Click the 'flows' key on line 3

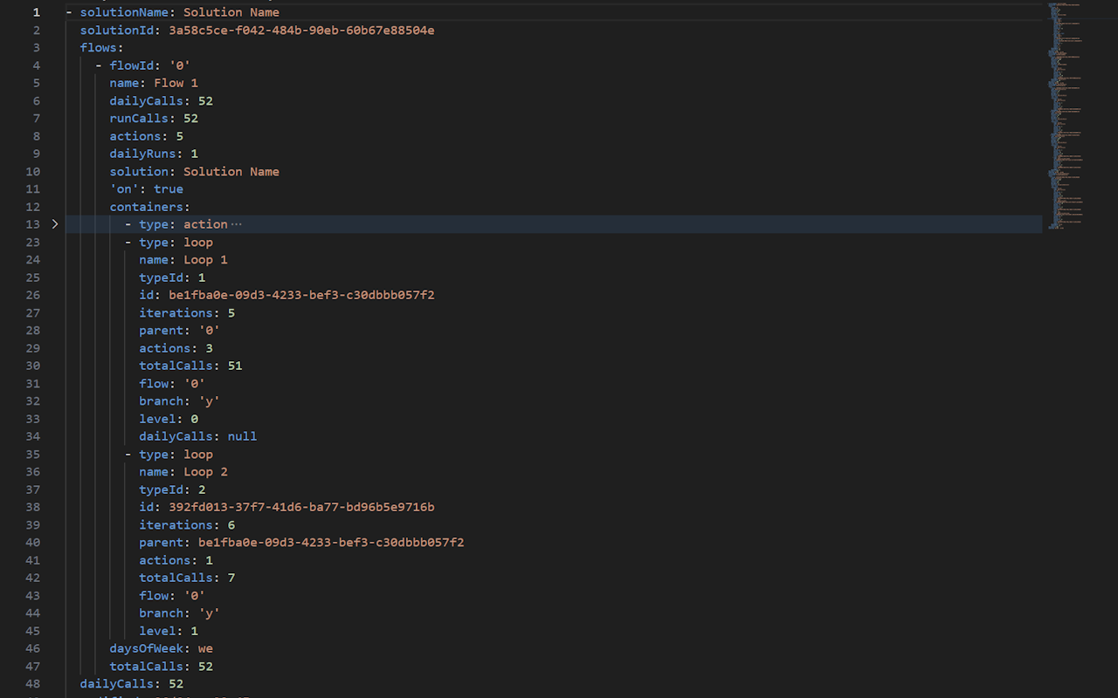99,48
